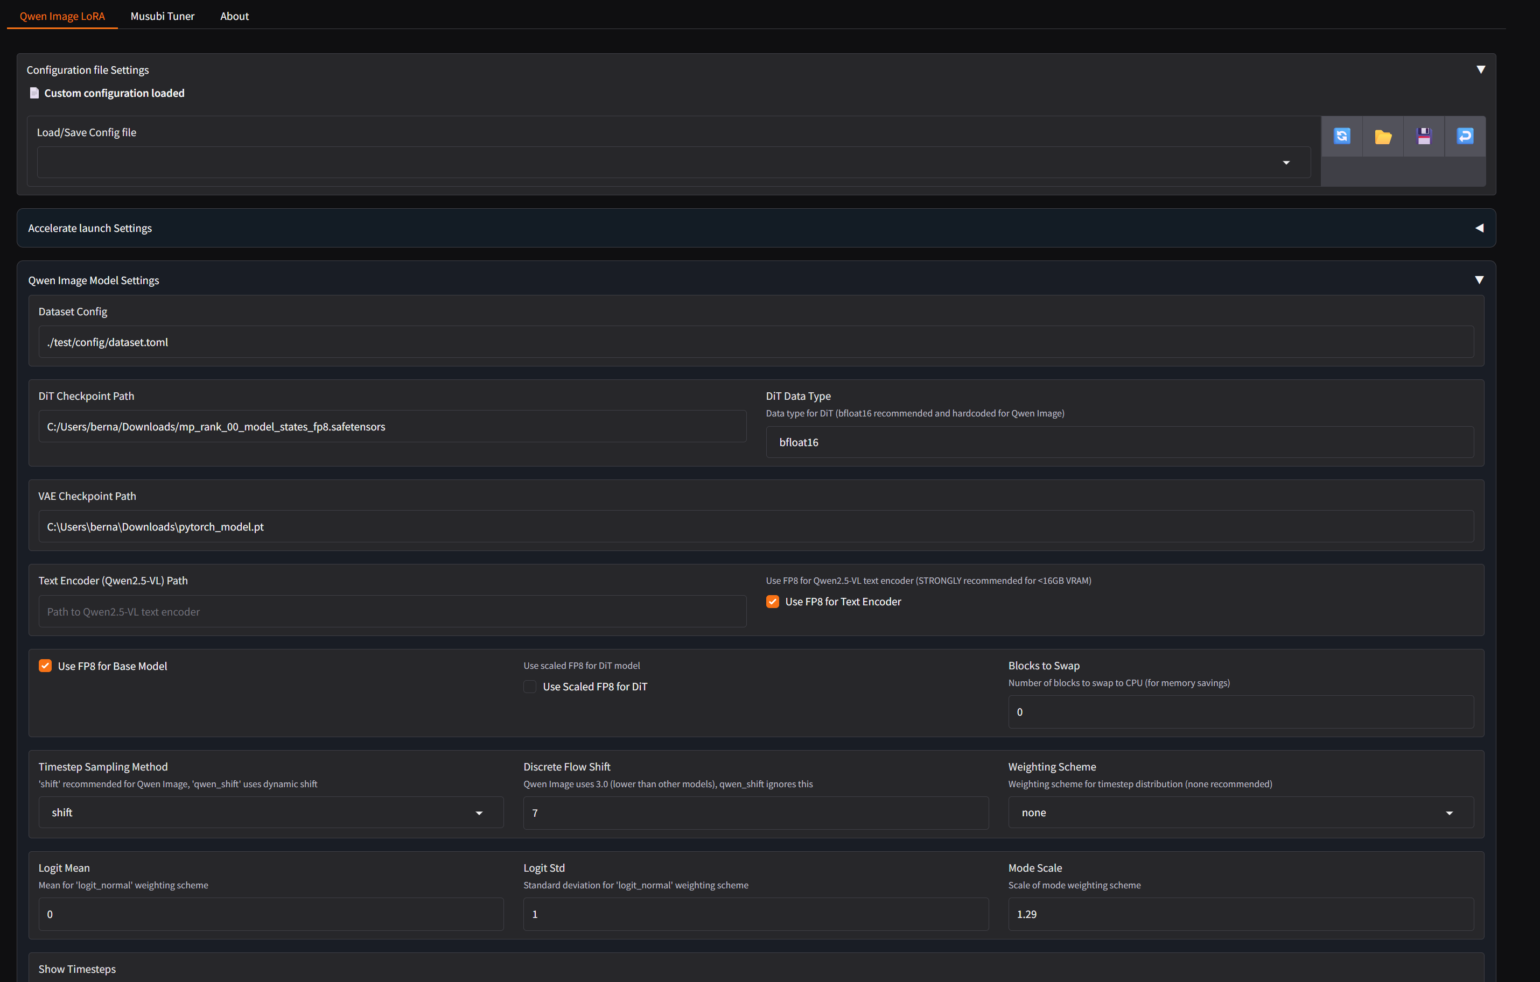This screenshot has width=1540, height=982.
Task: Collapse Qwen Image Model Settings arrow
Action: pyautogui.click(x=1479, y=280)
